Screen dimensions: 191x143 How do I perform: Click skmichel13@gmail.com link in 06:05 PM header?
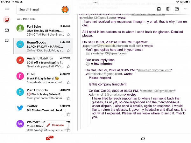point(154,70)
